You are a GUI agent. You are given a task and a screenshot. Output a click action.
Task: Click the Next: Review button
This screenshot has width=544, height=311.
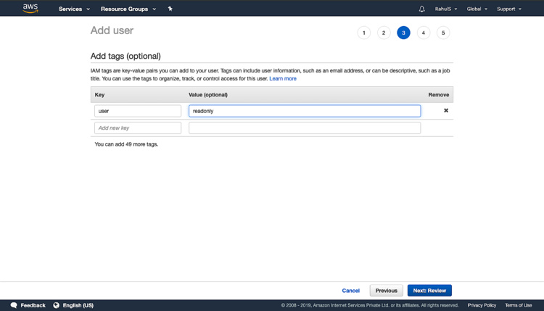click(429, 291)
